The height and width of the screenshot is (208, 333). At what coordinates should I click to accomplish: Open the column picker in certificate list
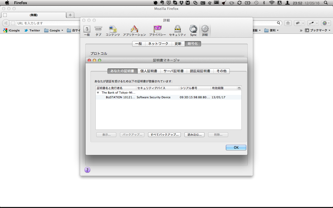(239, 88)
